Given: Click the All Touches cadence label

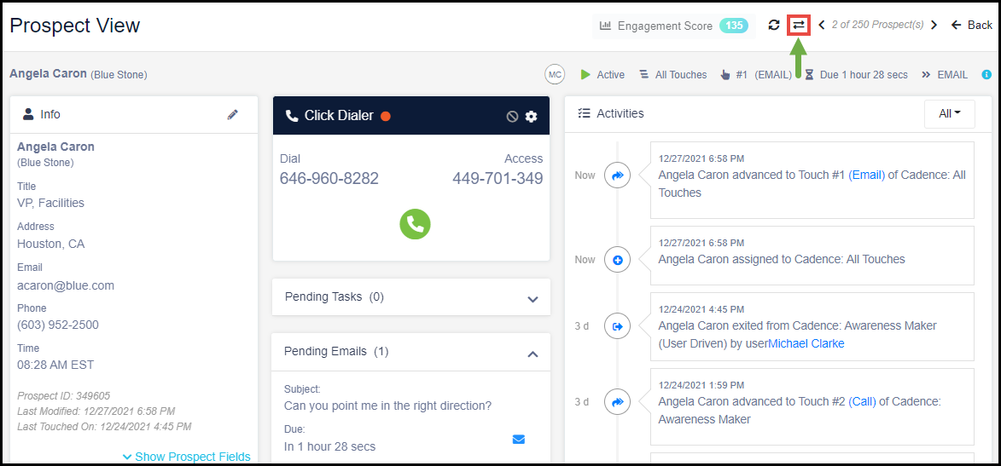Looking at the screenshot, I should pos(680,75).
